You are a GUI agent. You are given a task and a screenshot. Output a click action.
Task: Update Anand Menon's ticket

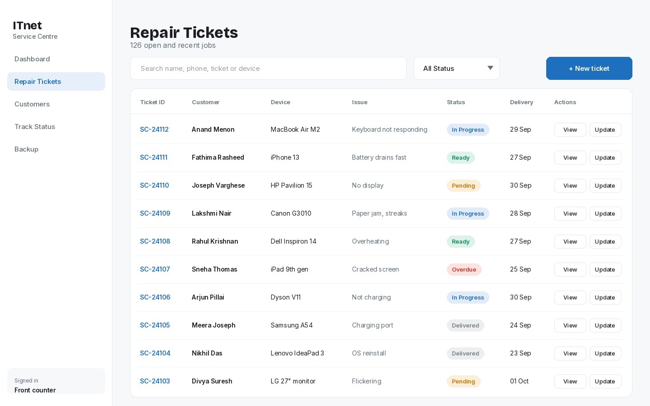(605, 129)
